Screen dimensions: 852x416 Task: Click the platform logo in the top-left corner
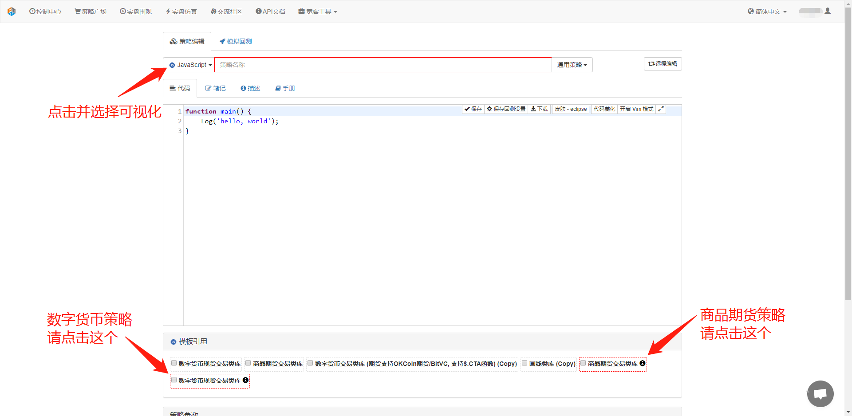(x=12, y=12)
